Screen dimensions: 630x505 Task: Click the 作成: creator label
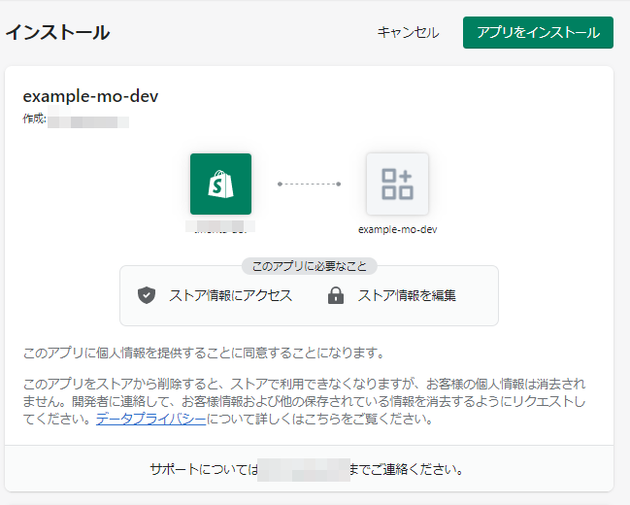pyautogui.click(x=35, y=118)
